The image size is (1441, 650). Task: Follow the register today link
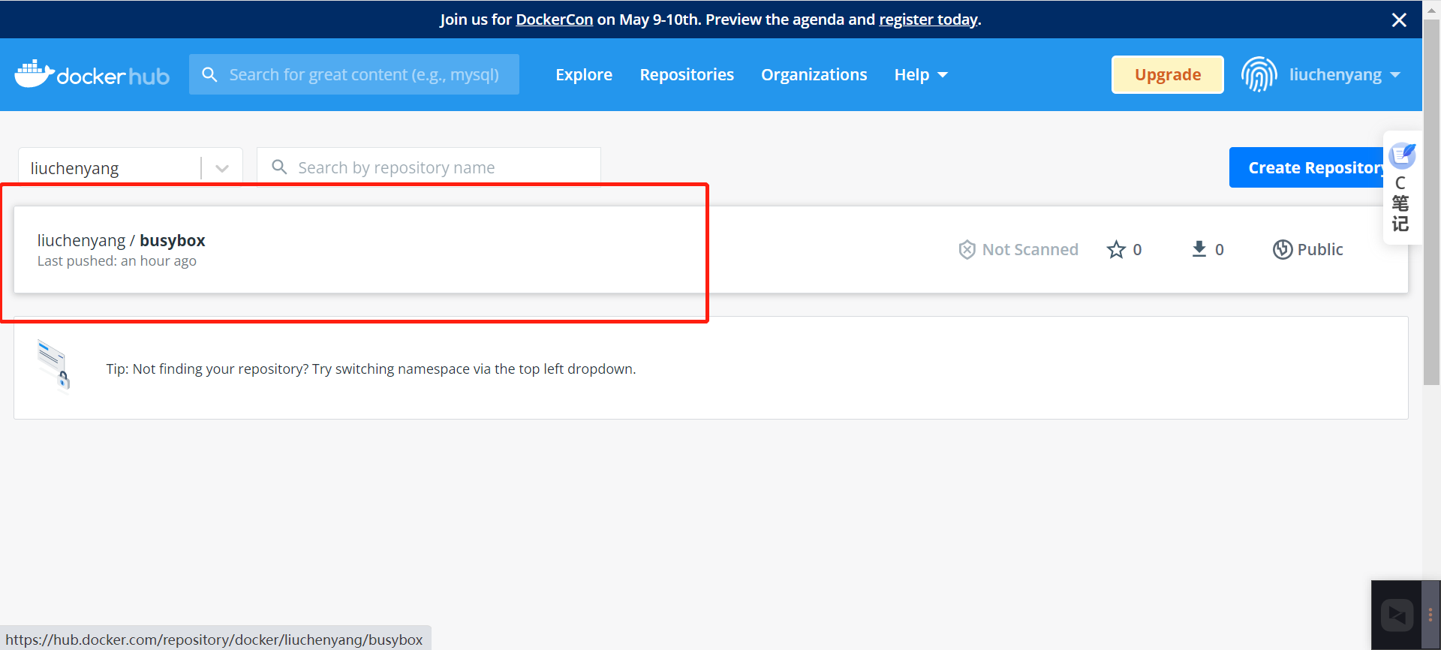(928, 20)
